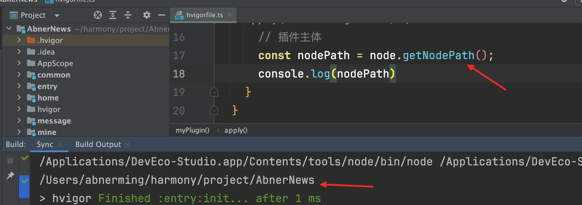This screenshot has width=582, height=205.
Task: Click the hvigor Finished :entry:init output line
Action: point(180,198)
